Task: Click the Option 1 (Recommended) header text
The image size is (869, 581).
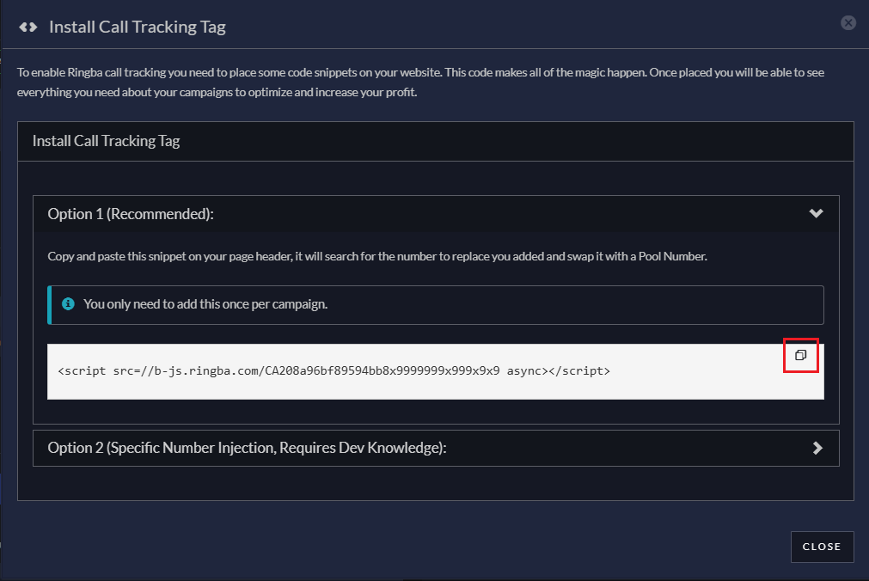Action: pos(131,214)
